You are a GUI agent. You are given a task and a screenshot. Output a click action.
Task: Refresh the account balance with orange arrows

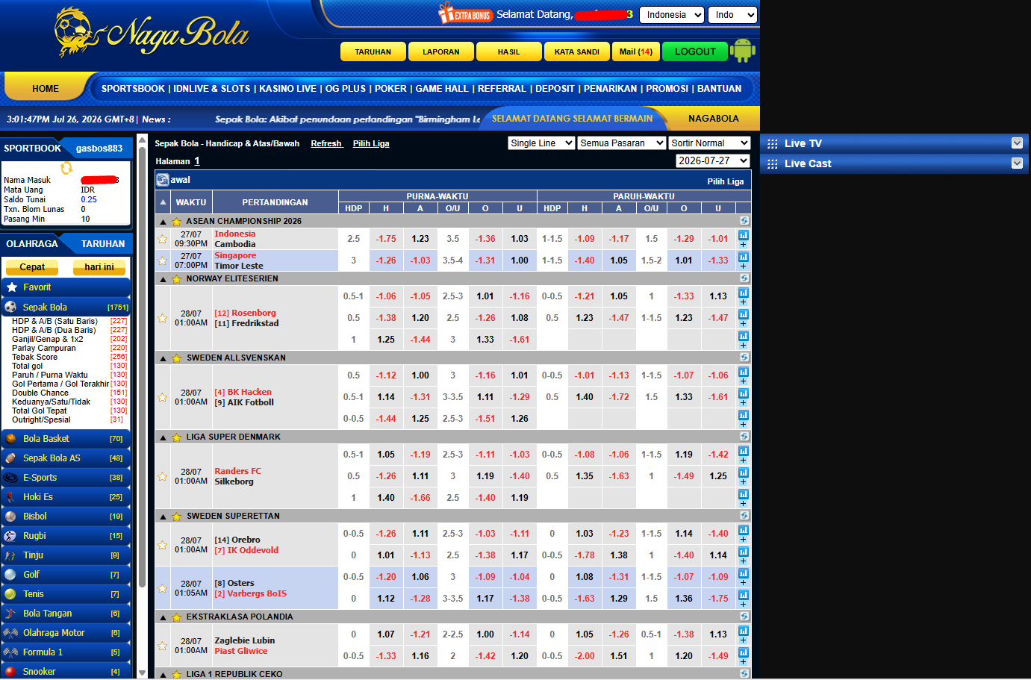pos(66,168)
